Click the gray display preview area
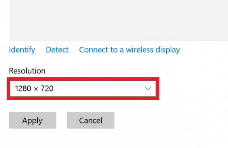Image resolution: width=228 pixels, height=148 pixels. tap(118, 20)
